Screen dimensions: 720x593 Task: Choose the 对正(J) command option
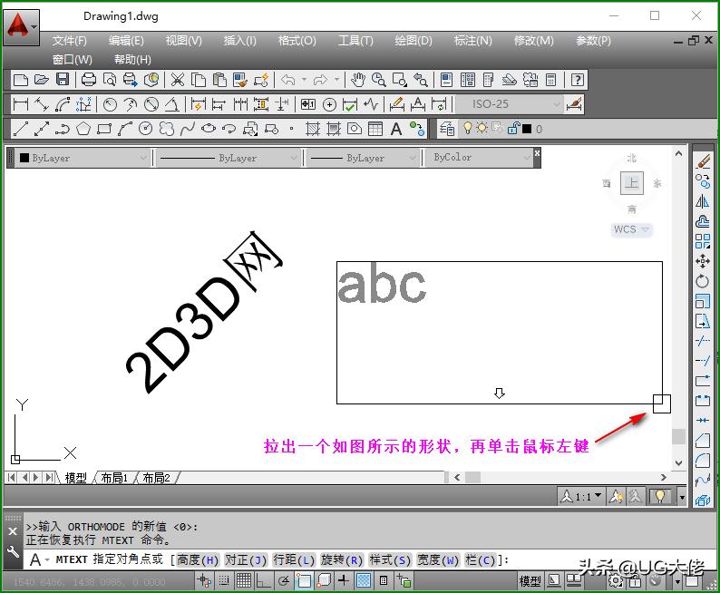pyautogui.click(x=246, y=560)
